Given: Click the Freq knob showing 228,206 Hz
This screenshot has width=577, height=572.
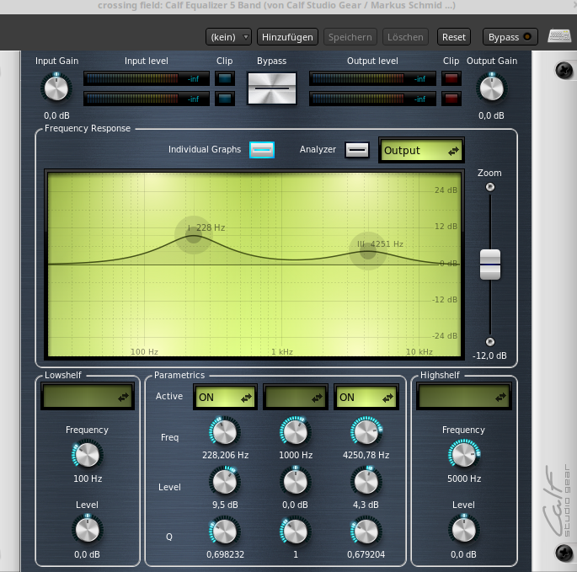Looking at the screenshot, I should 225,432.
